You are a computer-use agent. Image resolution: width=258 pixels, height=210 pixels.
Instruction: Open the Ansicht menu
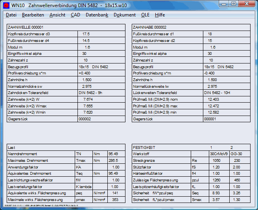pos(57,15)
